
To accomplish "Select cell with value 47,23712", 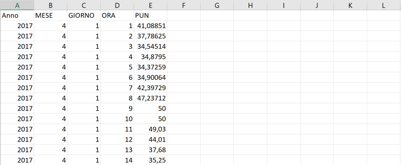I will (x=151, y=98).
